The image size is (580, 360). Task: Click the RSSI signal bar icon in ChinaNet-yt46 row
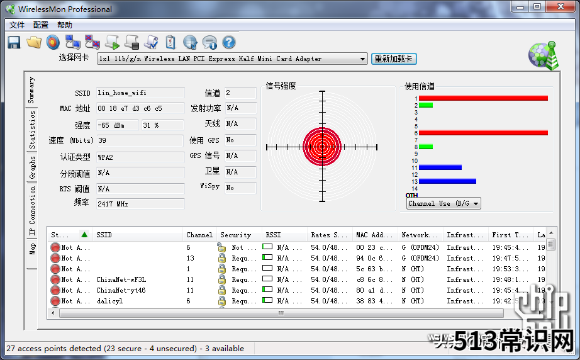click(267, 290)
